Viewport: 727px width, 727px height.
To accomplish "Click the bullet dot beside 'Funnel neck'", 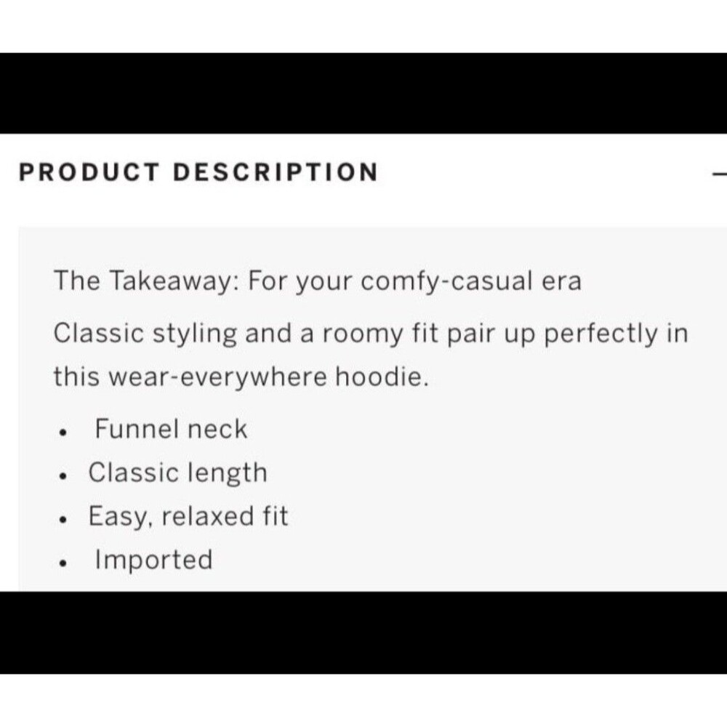I will tap(65, 433).
